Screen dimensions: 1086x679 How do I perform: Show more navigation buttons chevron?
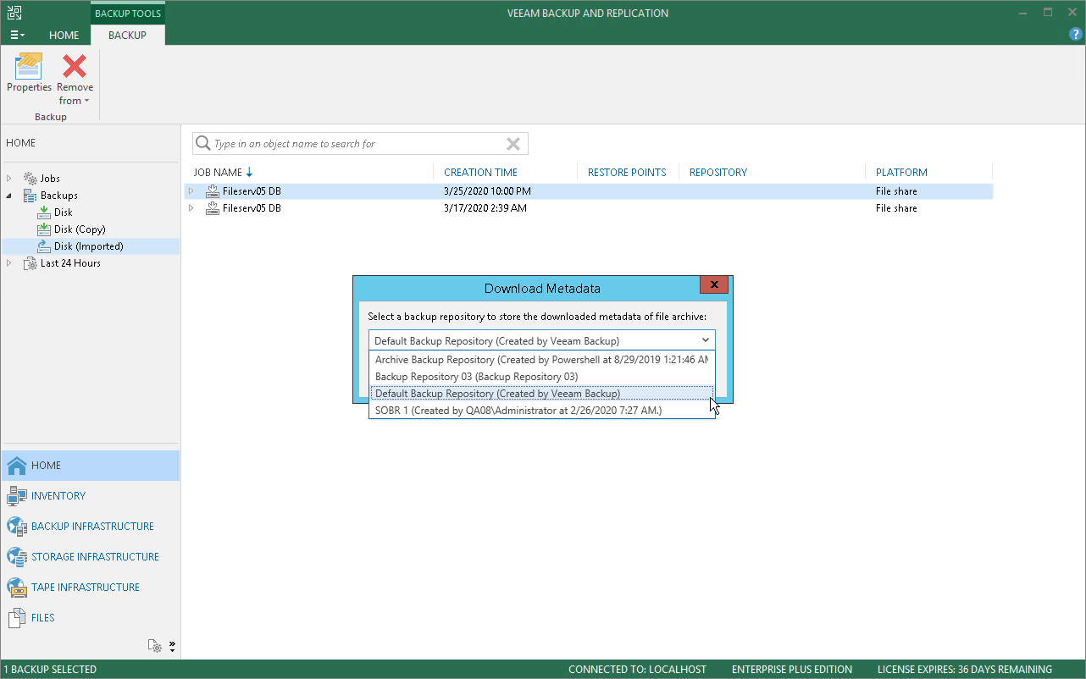(x=172, y=646)
